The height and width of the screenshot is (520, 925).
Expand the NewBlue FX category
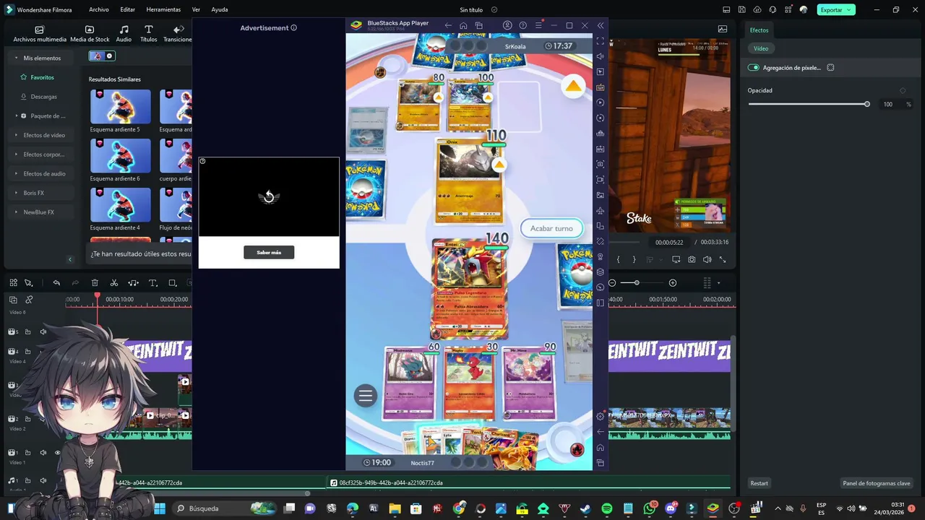pyautogui.click(x=16, y=212)
